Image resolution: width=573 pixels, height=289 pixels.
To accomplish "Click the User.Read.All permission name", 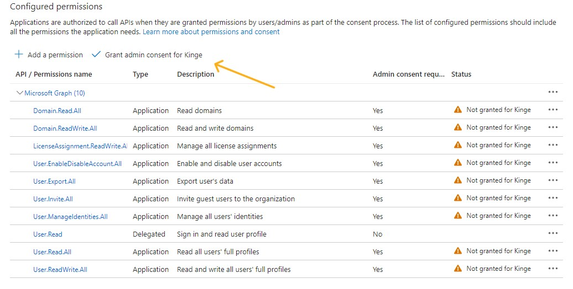I will 52,252.
